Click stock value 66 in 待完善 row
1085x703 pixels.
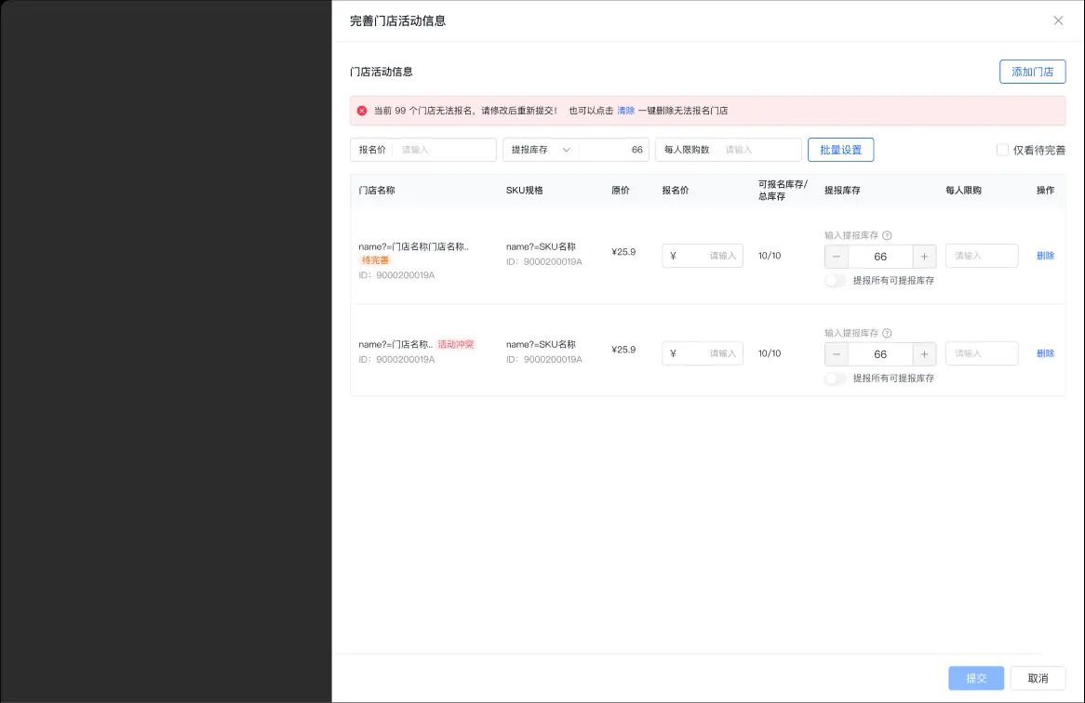[879, 257]
